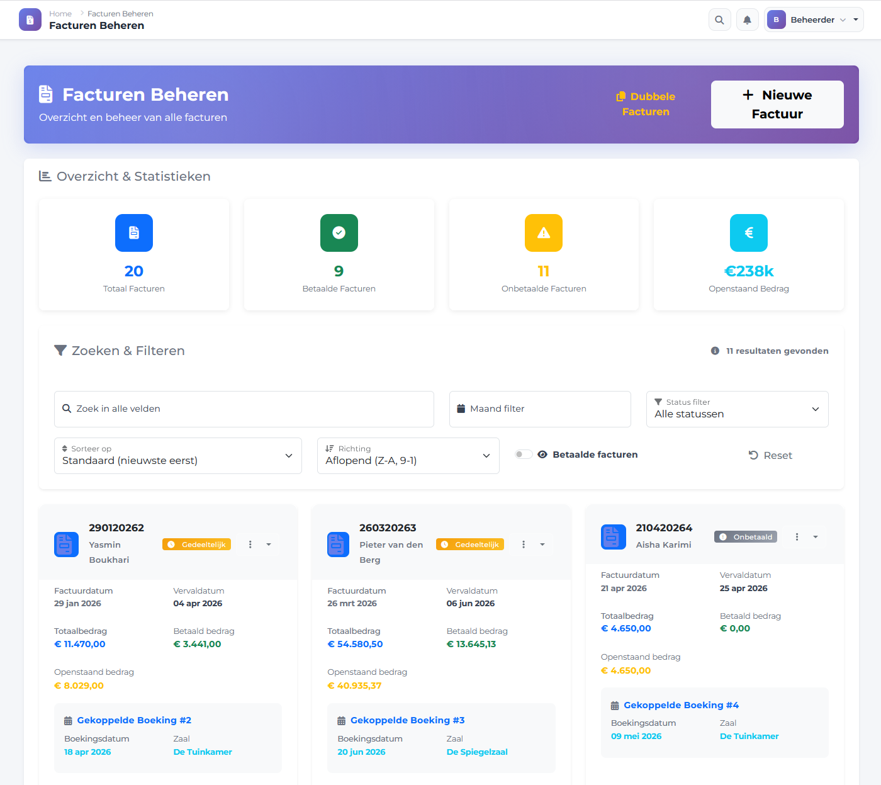Click the yellow Onbetaalde Facturen warning icon
The width and height of the screenshot is (881, 785).
[x=543, y=233]
